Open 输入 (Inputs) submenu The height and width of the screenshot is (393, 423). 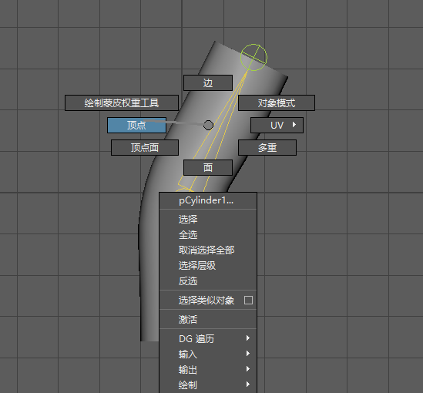coord(208,354)
